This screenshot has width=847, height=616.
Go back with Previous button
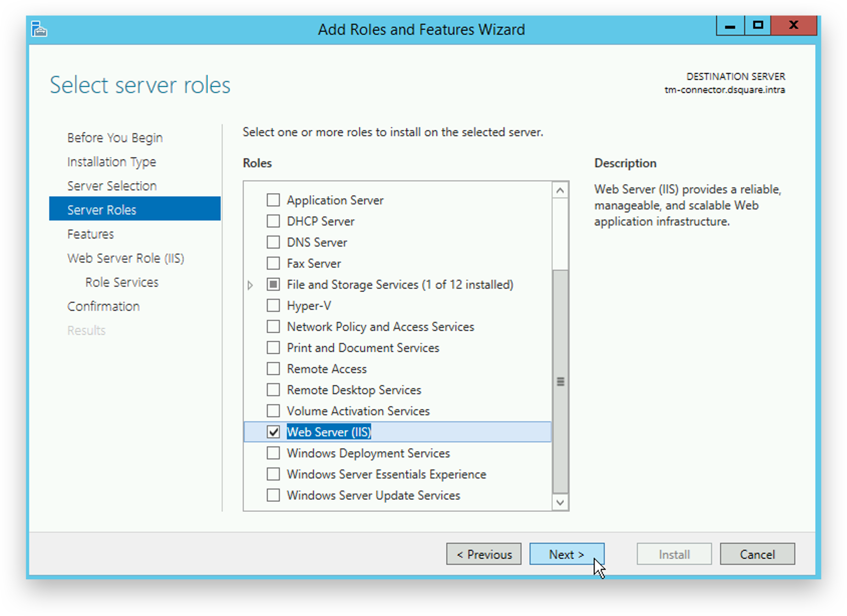point(483,554)
